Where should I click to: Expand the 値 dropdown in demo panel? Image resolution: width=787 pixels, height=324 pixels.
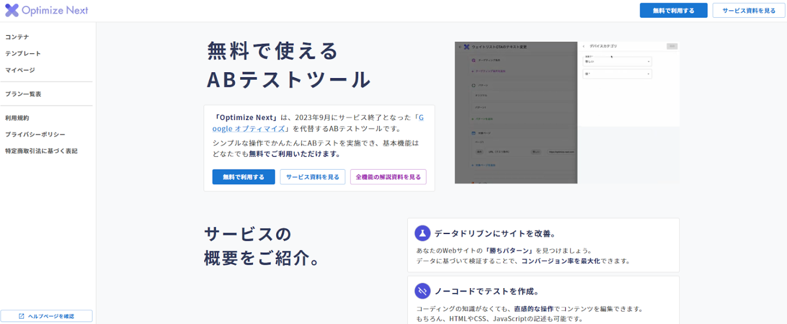pos(617,74)
